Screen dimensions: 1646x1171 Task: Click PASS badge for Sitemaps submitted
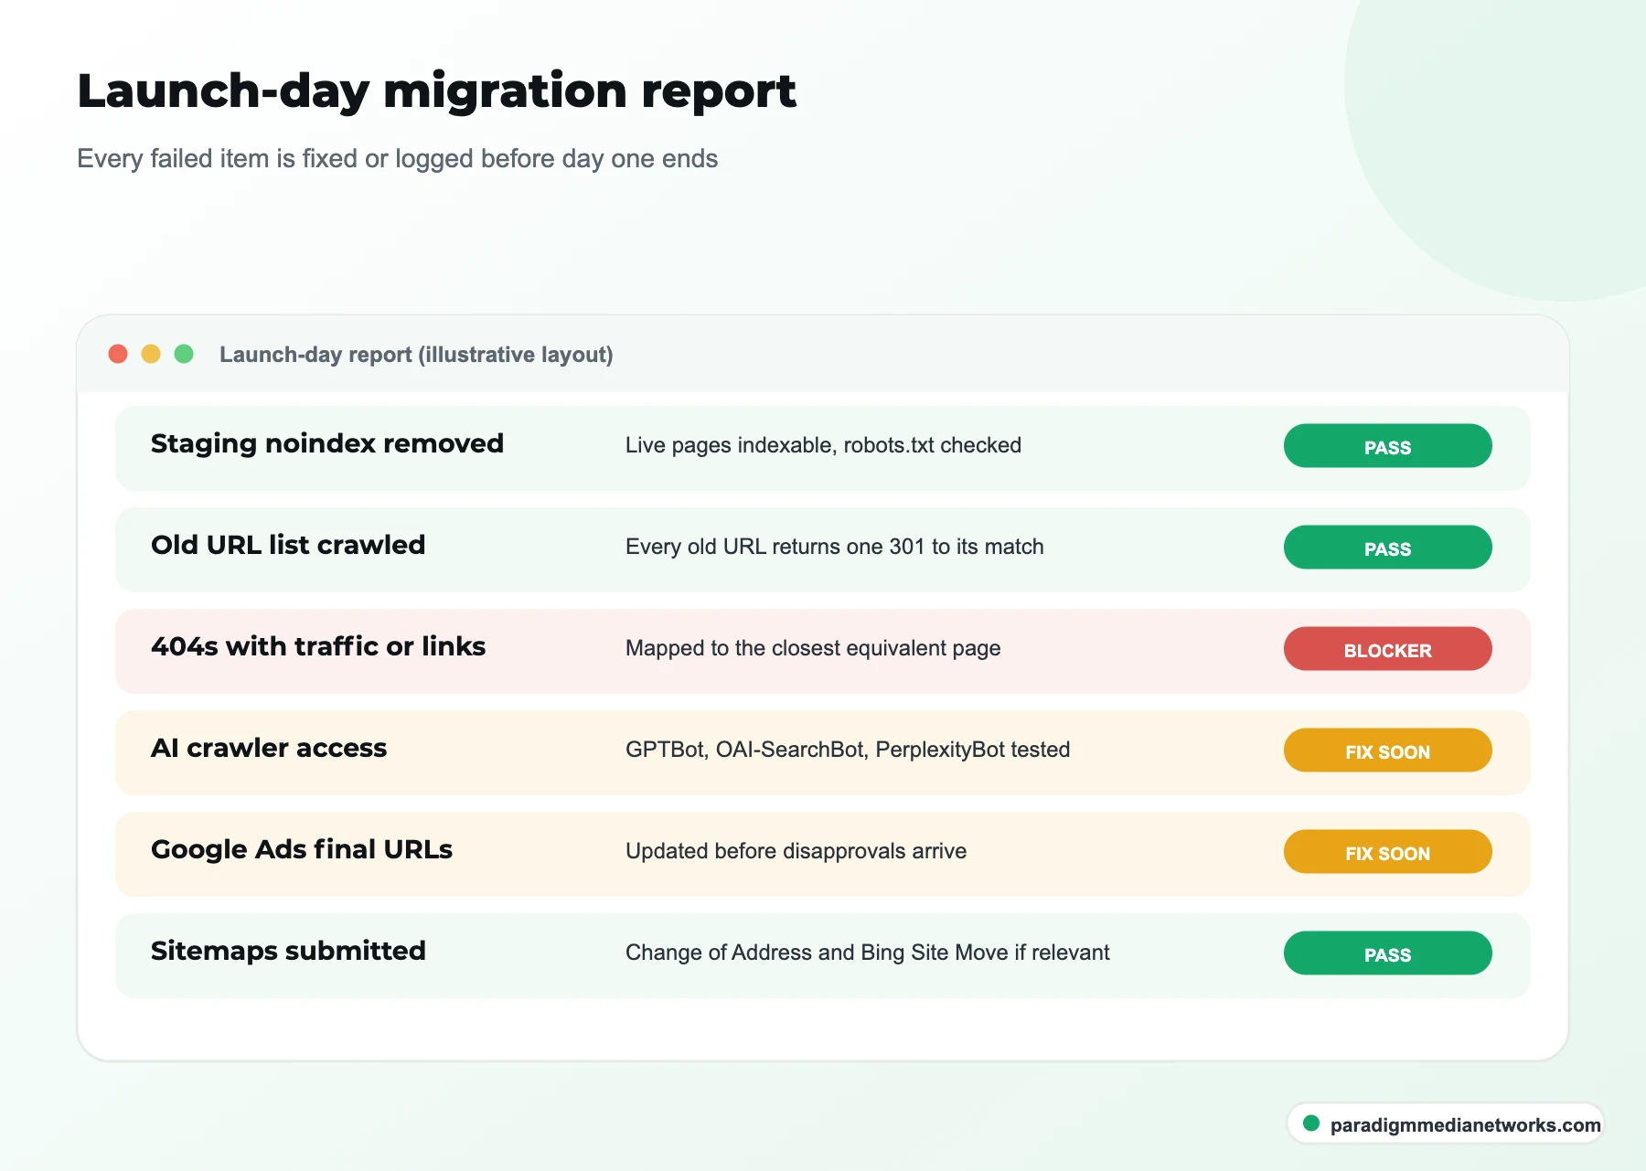(1387, 953)
